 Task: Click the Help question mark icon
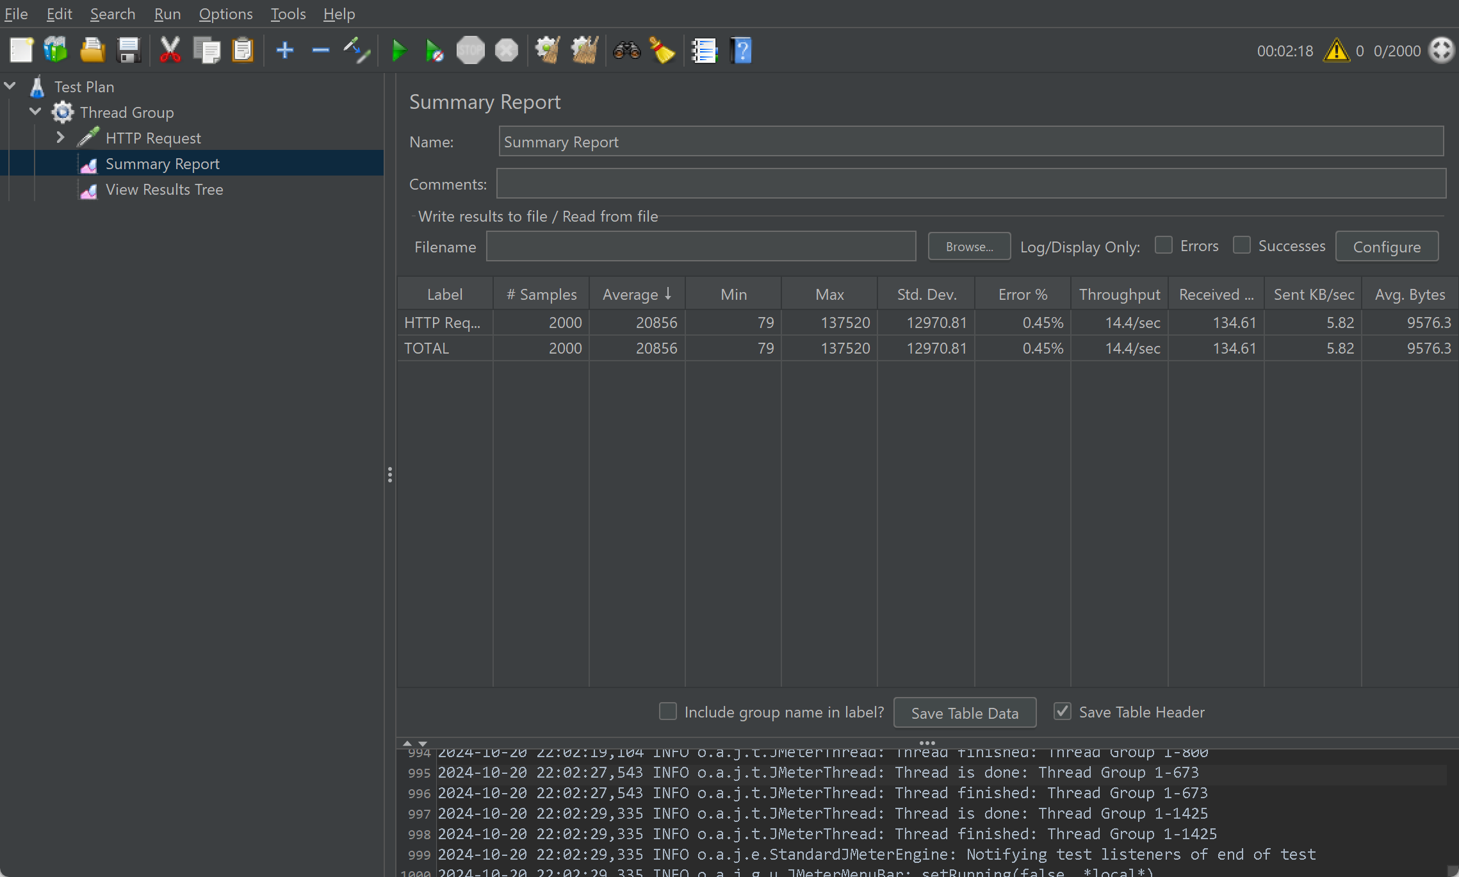coord(741,50)
